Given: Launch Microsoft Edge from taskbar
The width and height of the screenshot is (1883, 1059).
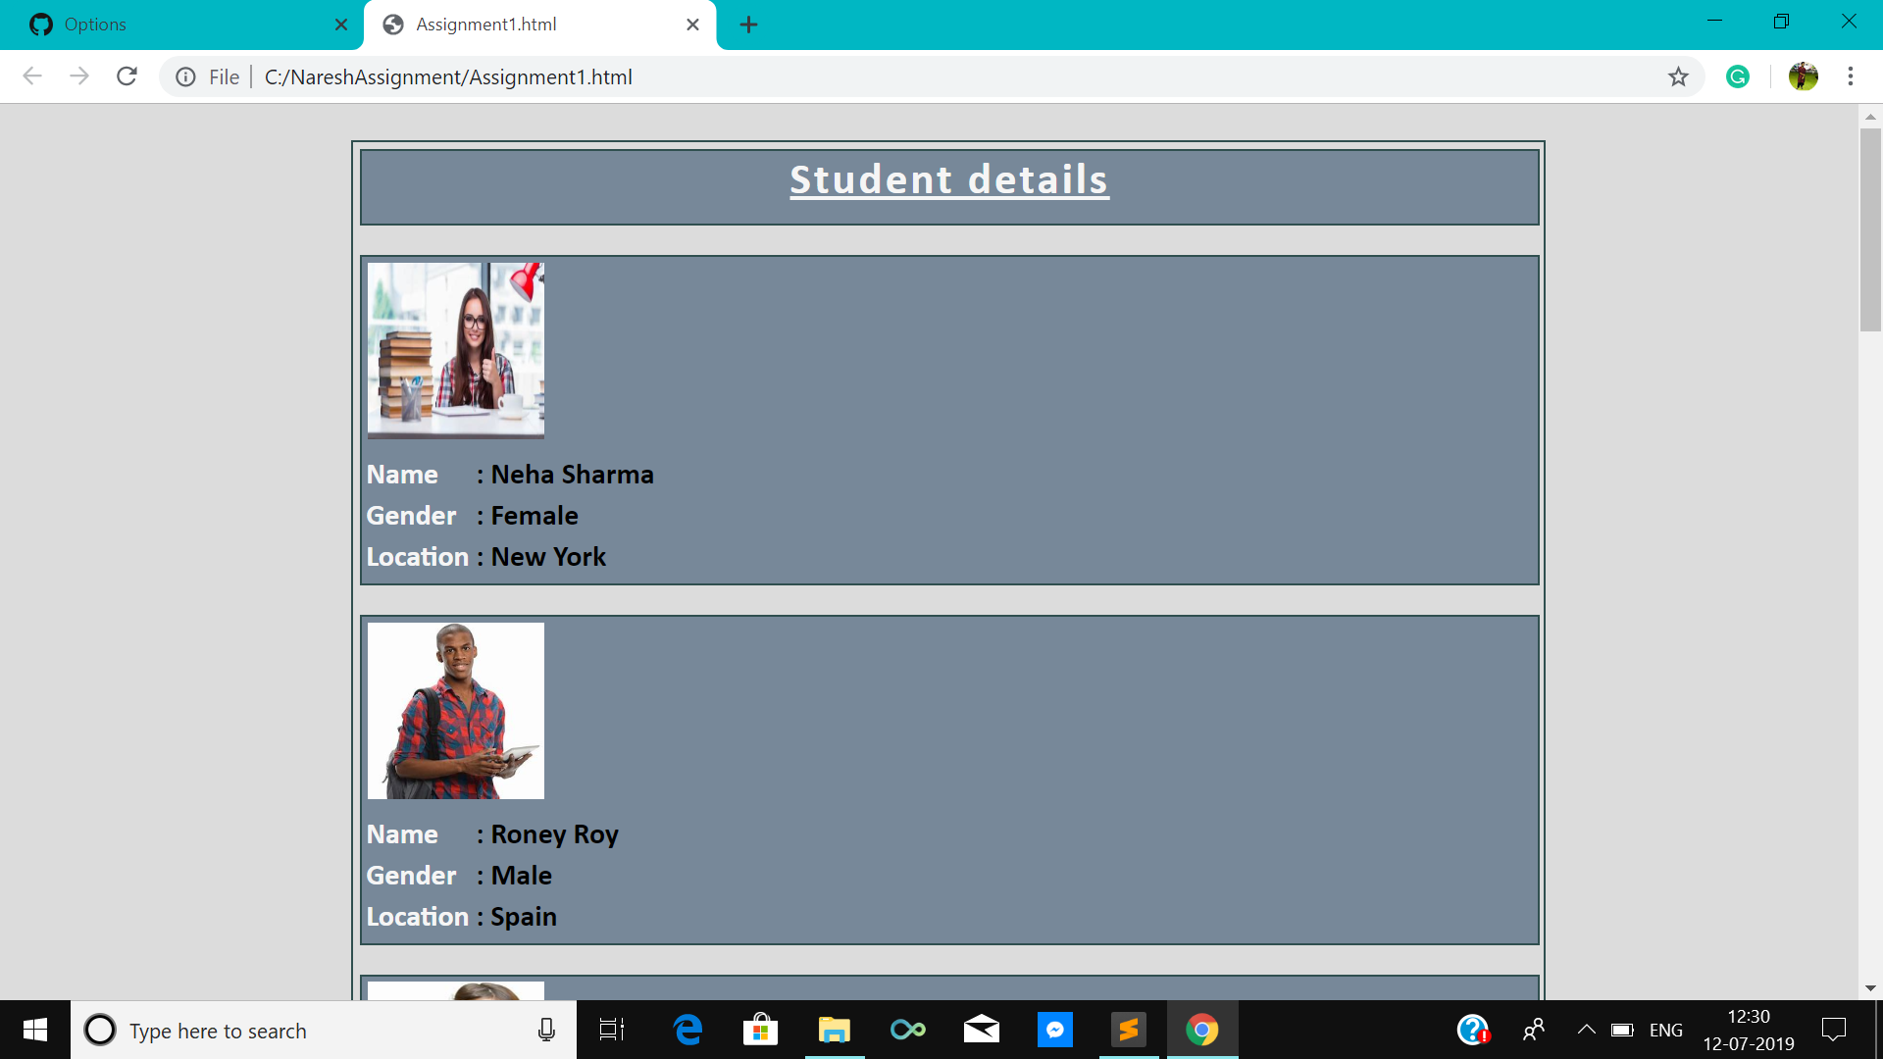Looking at the screenshot, I should point(688,1030).
